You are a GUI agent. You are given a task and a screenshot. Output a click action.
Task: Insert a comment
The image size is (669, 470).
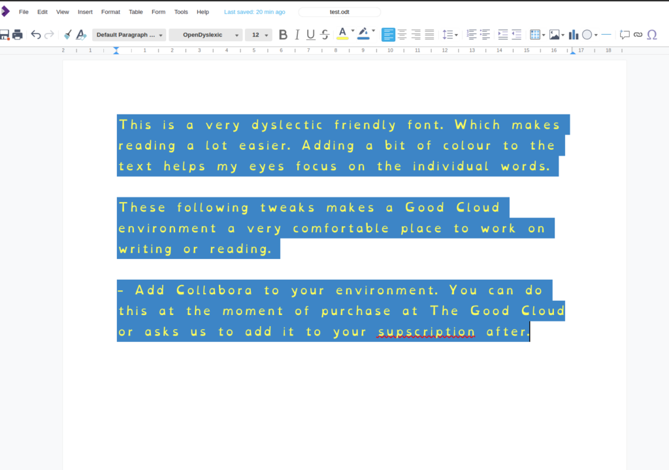625,35
